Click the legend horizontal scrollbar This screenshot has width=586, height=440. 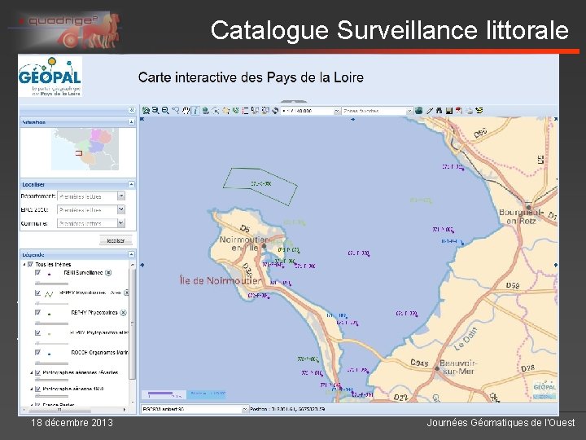coord(59,410)
